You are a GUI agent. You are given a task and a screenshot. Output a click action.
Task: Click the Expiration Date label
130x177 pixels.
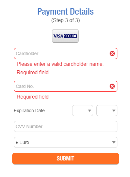pos(29,111)
